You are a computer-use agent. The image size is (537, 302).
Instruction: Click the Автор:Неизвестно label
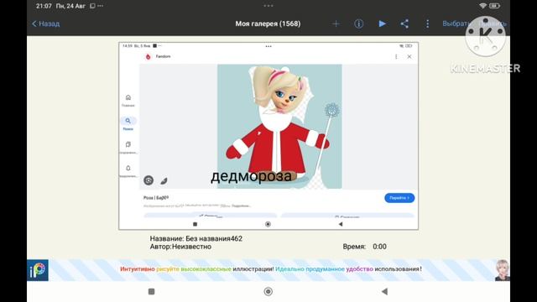(180, 247)
